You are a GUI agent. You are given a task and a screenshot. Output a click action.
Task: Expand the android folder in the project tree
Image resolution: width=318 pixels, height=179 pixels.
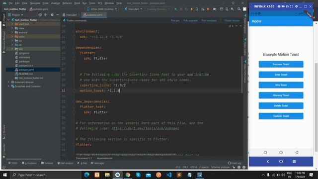coord(12,32)
